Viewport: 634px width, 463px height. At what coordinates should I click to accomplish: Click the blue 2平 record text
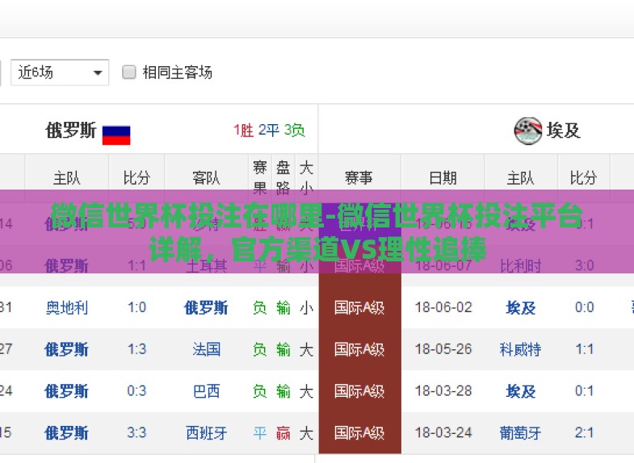tap(268, 131)
